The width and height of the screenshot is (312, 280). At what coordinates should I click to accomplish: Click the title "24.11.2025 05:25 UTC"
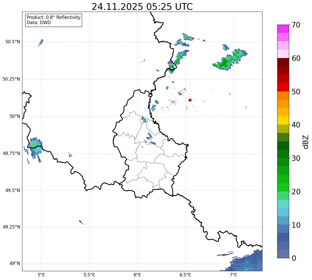coord(142,7)
